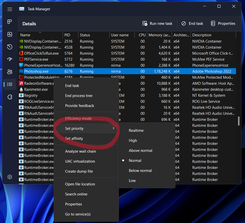Sort by the Architecture column header

181,35
